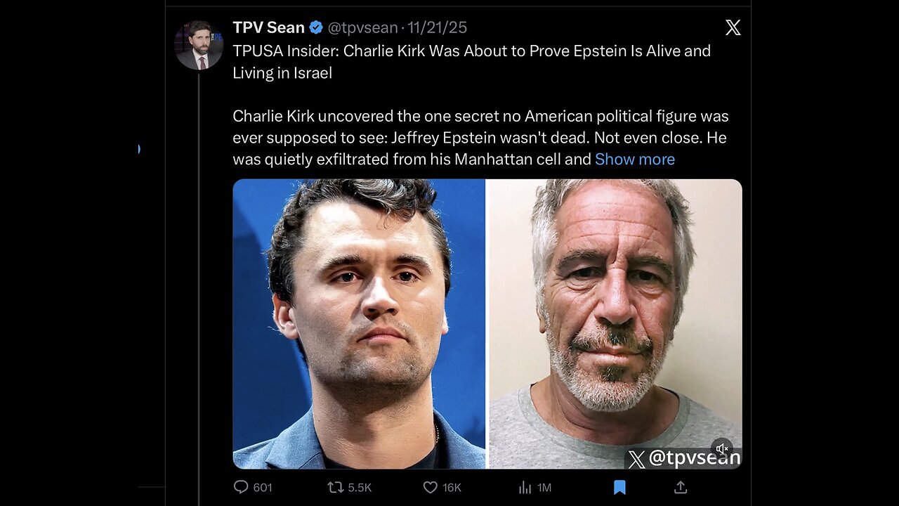Unmute the video using the speaker icon
899x506 pixels.
721,449
